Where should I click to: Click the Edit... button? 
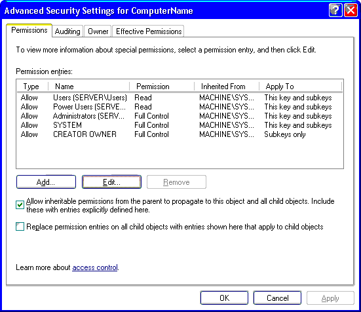(111, 182)
